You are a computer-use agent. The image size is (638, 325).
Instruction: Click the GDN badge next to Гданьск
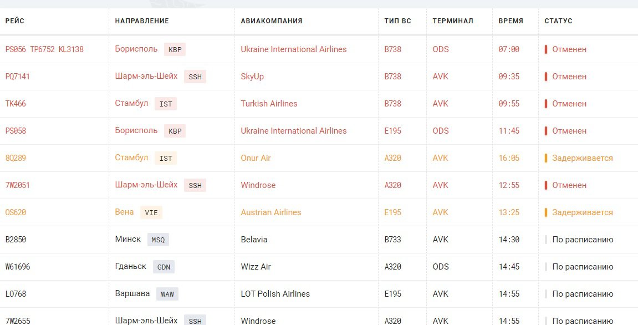pyautogui.click(x=164, y=267)
